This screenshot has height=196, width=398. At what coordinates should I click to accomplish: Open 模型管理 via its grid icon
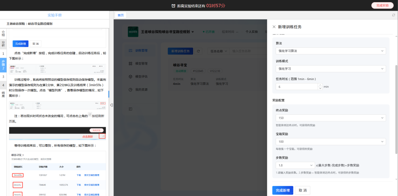pos(130,64)
